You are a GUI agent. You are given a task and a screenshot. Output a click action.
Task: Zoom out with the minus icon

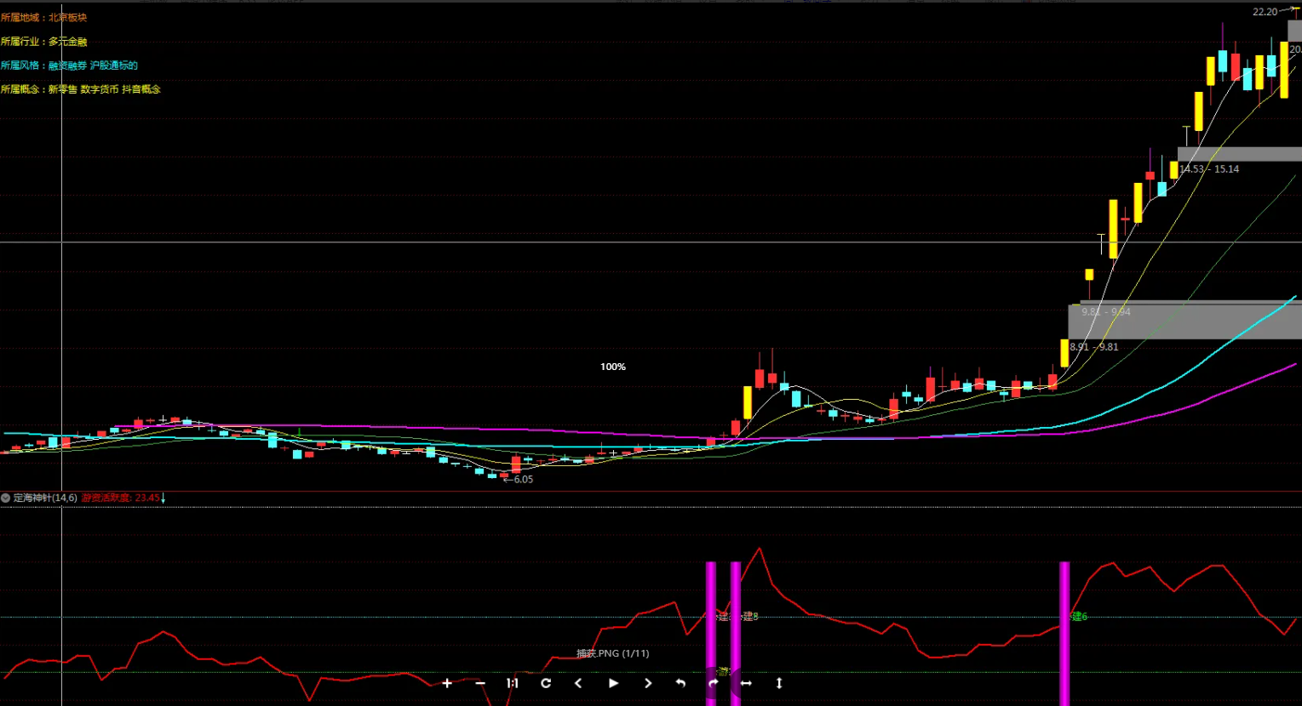click(480, 683)
